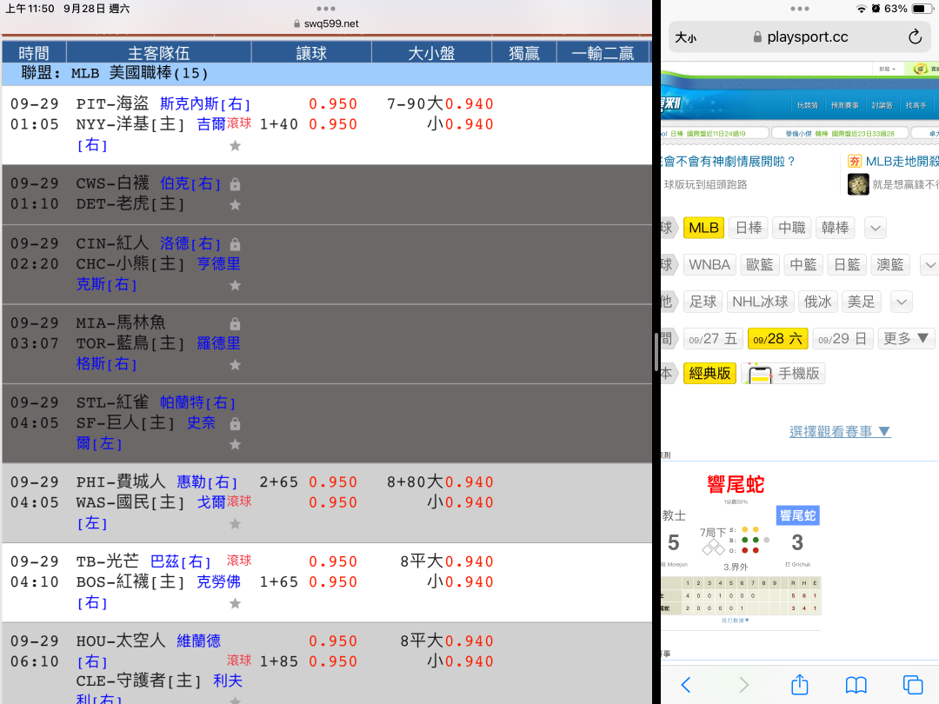Open the 更多 dates dropdown
This screenshot has width=939, height=704.
click(906, 339)
